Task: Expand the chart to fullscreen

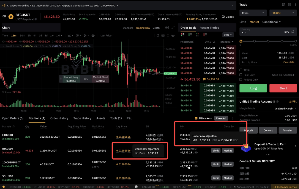Action: [x=173, y=28]
